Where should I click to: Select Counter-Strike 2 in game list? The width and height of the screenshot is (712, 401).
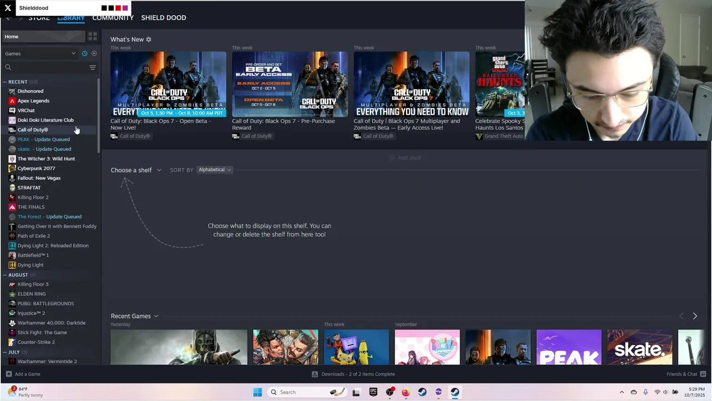[x=36, y=342]
